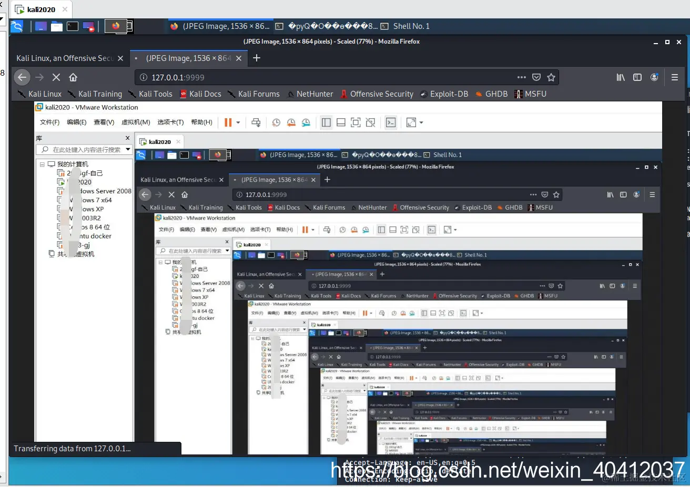Open NetHunter bookmark in outermost Firefox
Image resolution: width=690 pixels, height=487 pixels.
coord(310,94)
